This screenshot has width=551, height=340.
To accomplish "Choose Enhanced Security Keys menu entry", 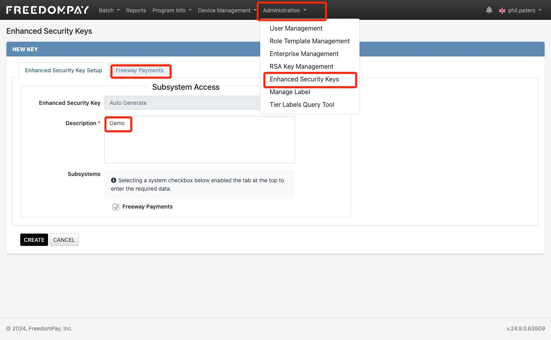I will pyautogui.click(x=310, y=79).
